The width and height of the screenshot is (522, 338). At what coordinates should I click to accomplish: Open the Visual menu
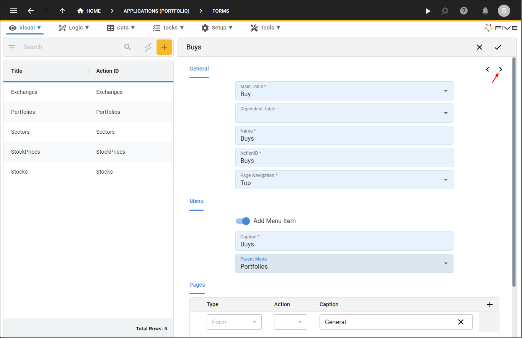pyautogui.click(x=25, y=28)
